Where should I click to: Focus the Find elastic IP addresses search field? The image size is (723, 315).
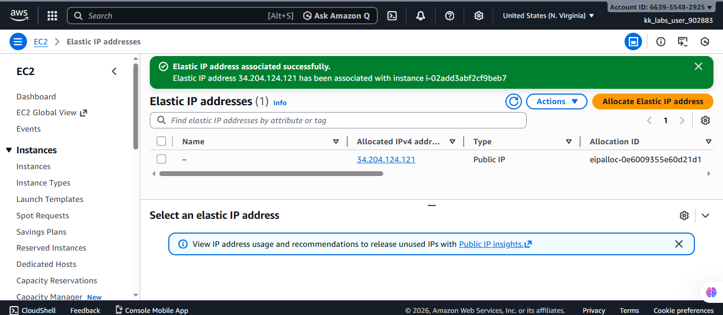[339, 121]
